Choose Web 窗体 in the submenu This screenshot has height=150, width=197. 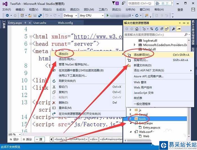coord(160,82)
